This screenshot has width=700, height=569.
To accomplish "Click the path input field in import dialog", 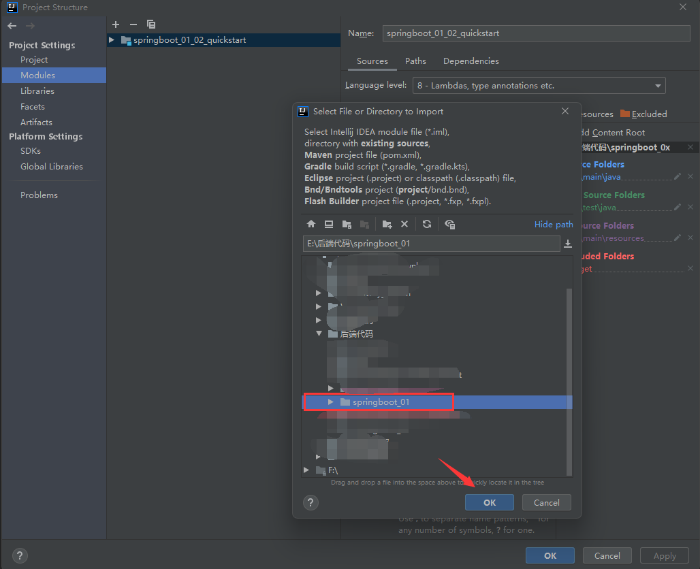I will point(431,244).
